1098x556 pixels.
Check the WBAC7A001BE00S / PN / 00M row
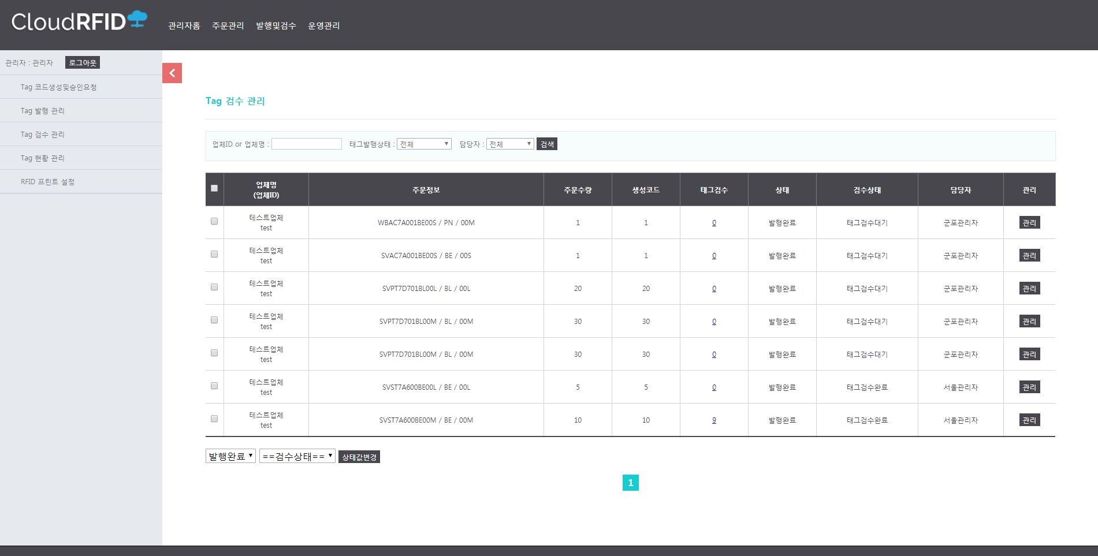(x=214, y=221)
